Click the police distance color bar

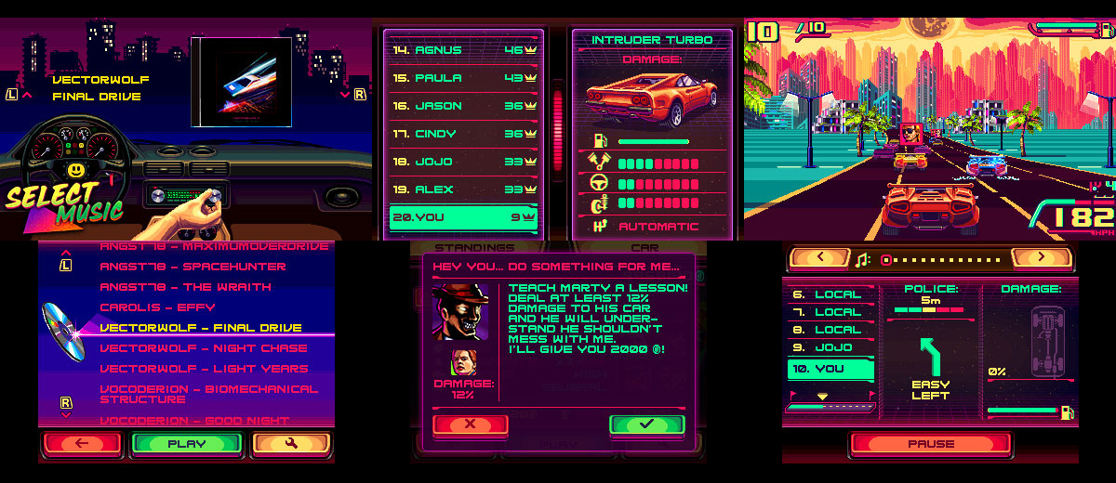coord(931,310)
